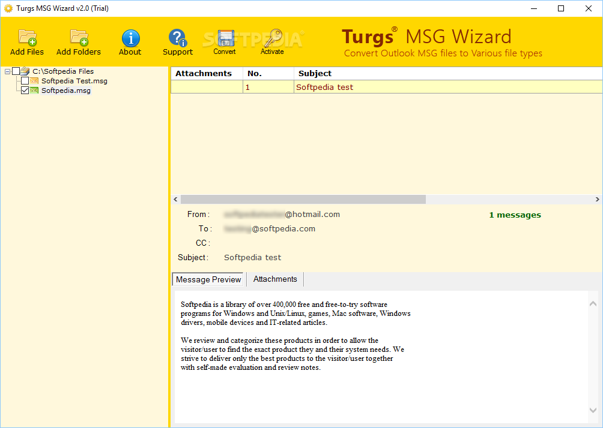The width and height of the screenshot is (603, 428).
Task: Open the Support help icon
Action: pos(178,38)
